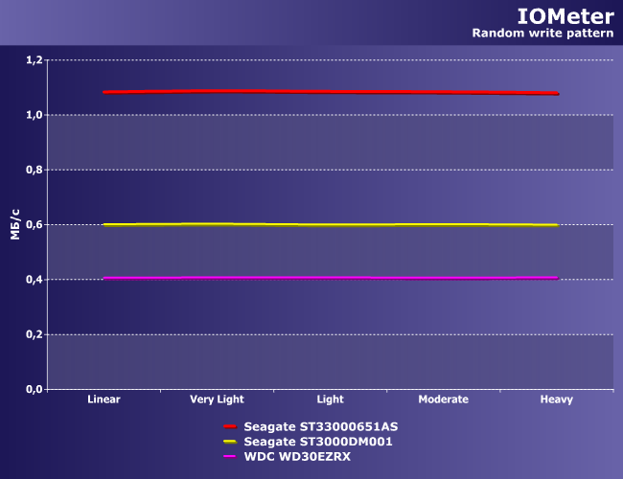The image size is (623, 479).
Task: Click the '0,6' y-axis value
Action: pos(35,225)
